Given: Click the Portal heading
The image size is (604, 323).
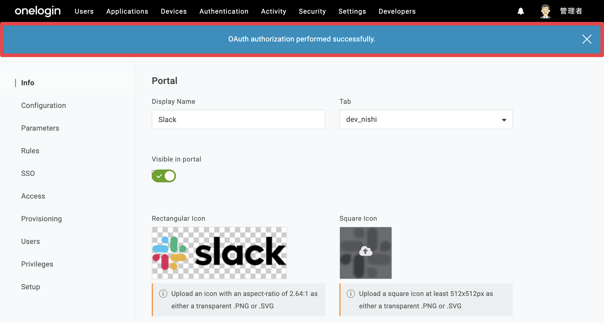Looking at the screenshot, I should 164,81.
